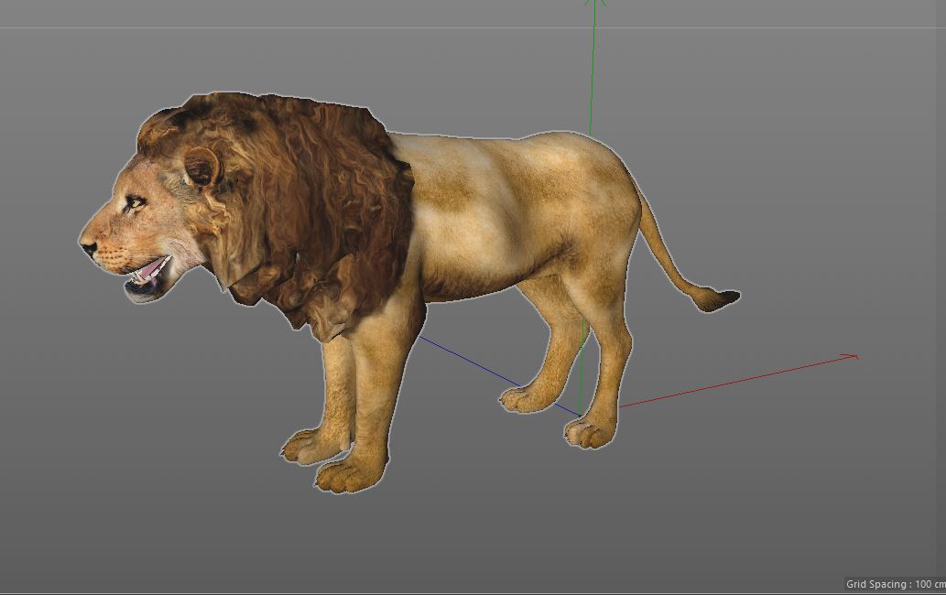Select the near hind paw
The image size is (946, 595).
(589, 433)
